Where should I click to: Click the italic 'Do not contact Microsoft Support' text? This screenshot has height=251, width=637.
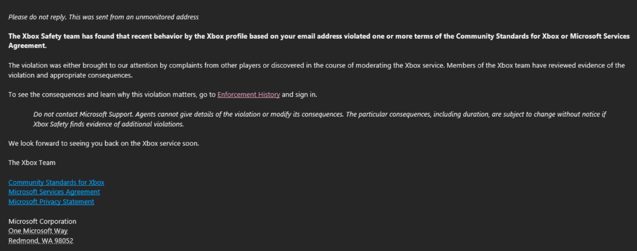pos(81,114)
